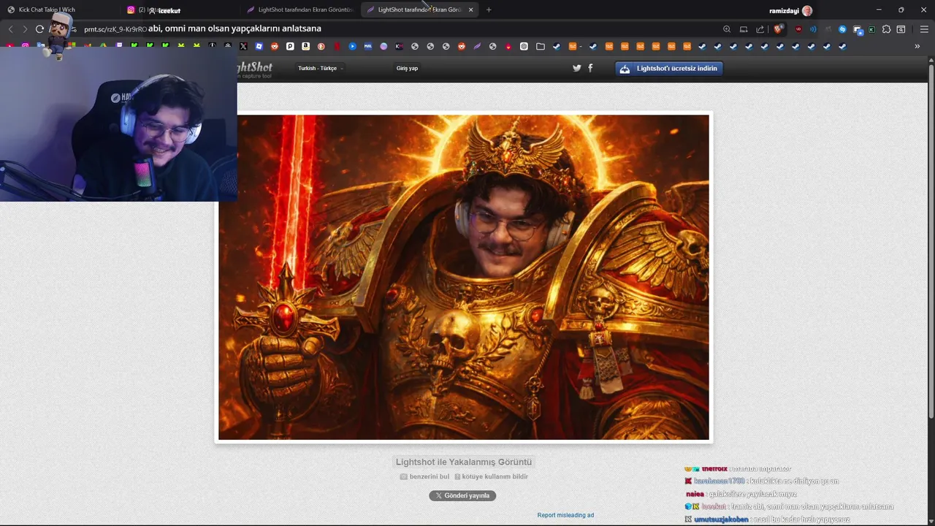Open the bookmarks folder icon
Viewport: 935px width, 526px height.
coord(541,46)
